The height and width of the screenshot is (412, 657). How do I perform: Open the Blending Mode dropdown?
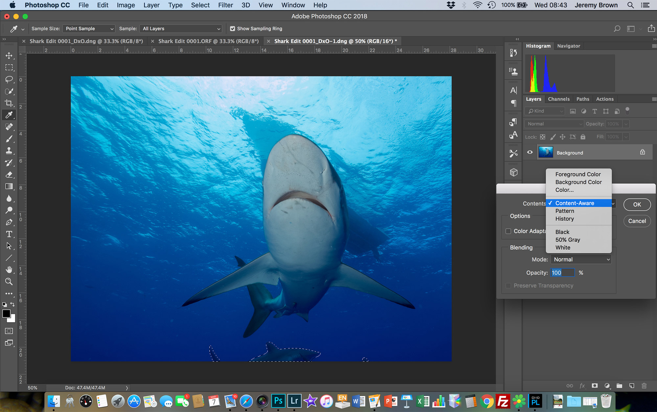pos(580,259)
